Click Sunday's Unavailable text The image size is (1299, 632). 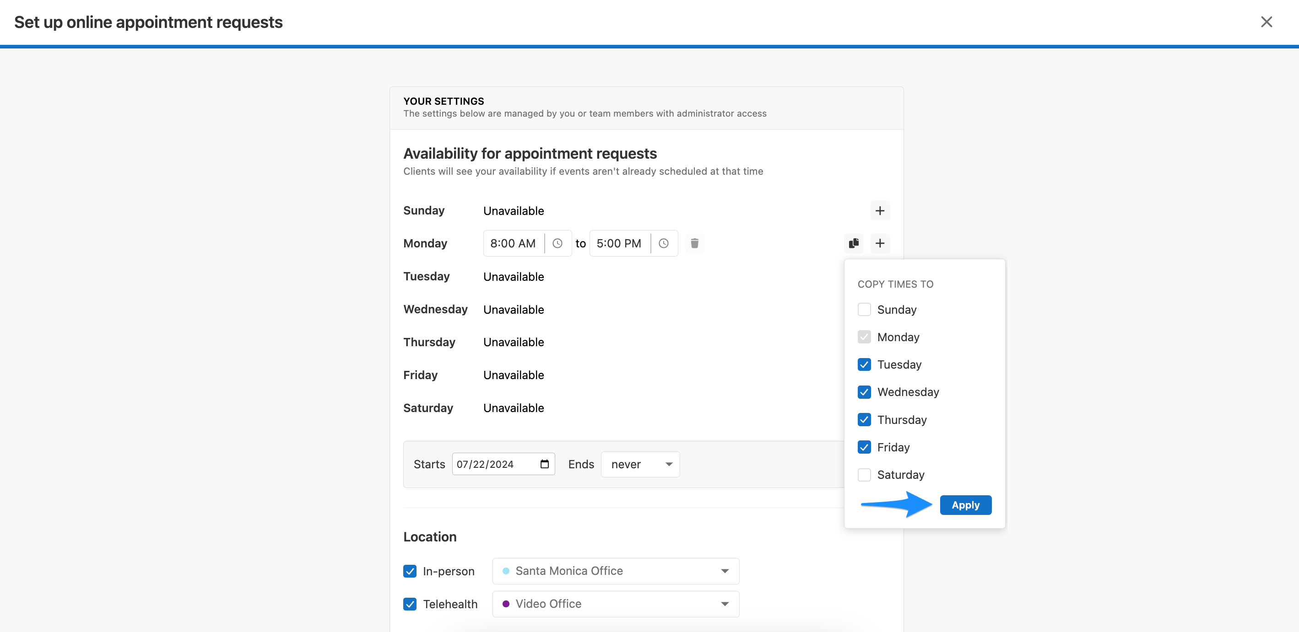pos(514,211)
